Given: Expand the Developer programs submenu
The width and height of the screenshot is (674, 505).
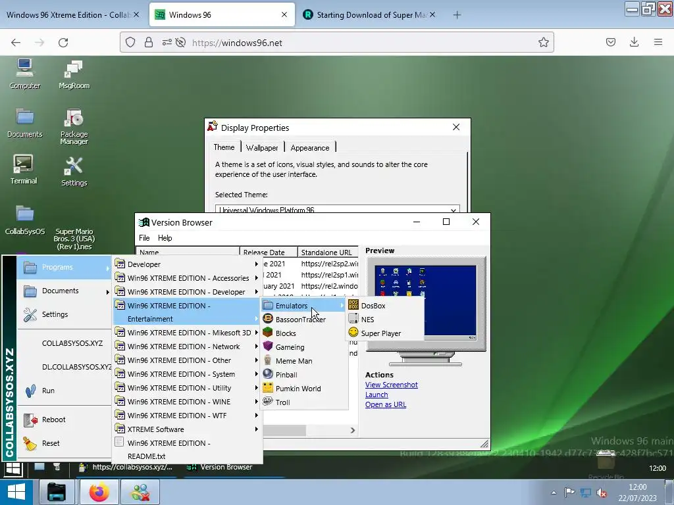Looking at the screenshot, I should coord(187,264).
